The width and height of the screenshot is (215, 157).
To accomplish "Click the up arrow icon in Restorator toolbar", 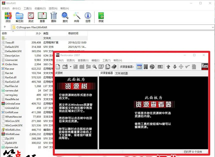I will tap(168, 67).
